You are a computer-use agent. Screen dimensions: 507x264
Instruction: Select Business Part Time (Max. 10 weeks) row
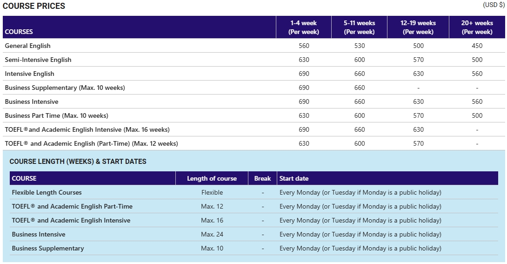click(x=56, y=115)
